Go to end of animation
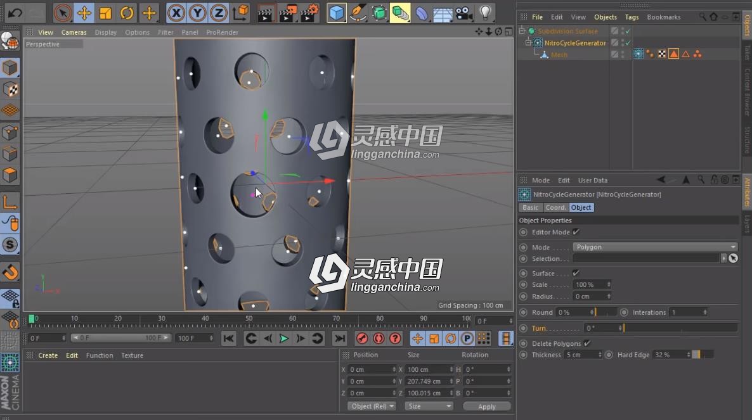This screenshot has height=420, width=752. 340,338
